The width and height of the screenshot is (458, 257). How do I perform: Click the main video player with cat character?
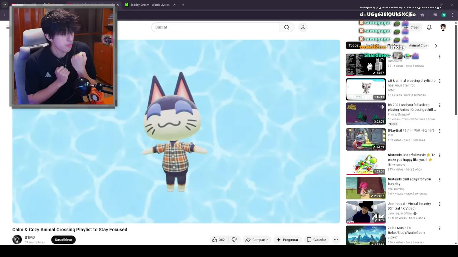click(x=176, y=131)
